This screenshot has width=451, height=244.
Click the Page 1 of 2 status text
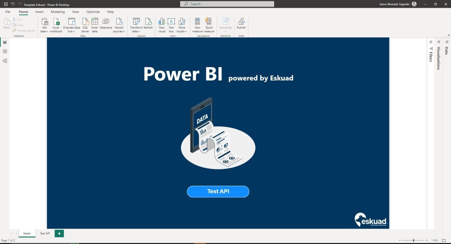tap(8, 240)
